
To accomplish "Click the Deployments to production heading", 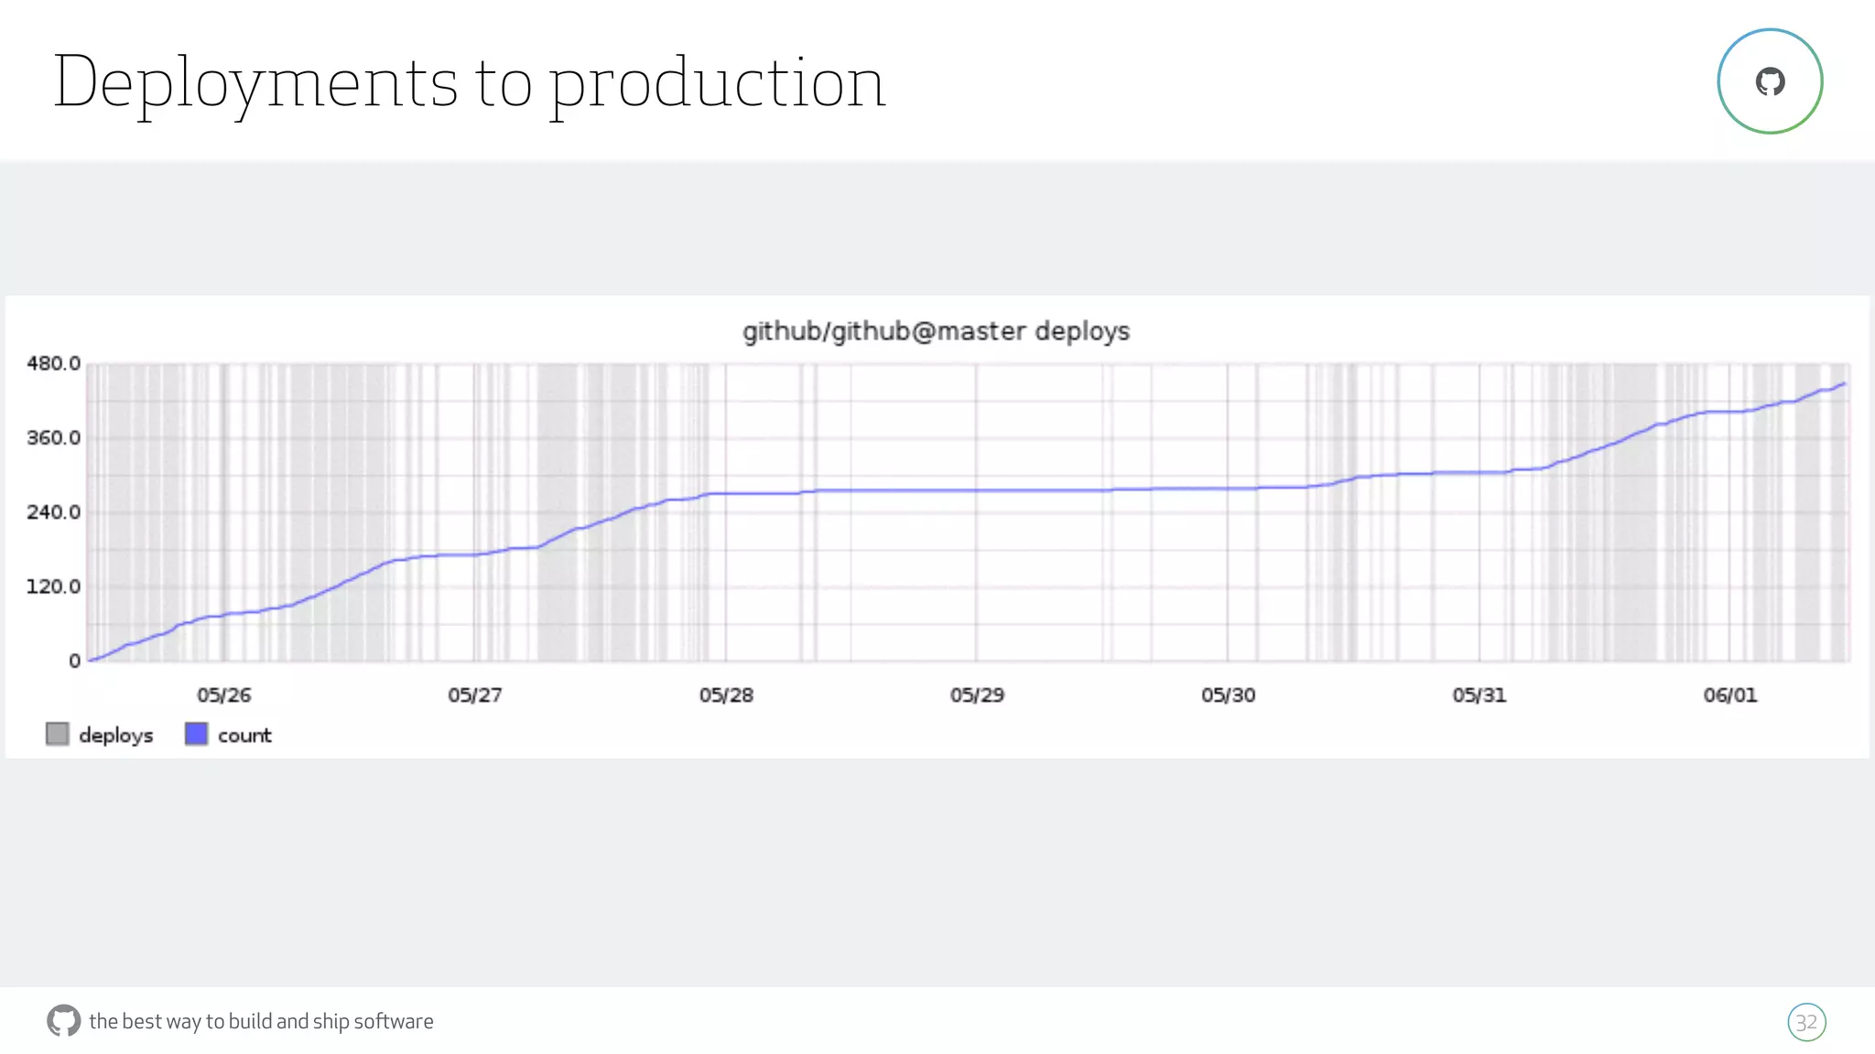I will (x=469, y=82).
